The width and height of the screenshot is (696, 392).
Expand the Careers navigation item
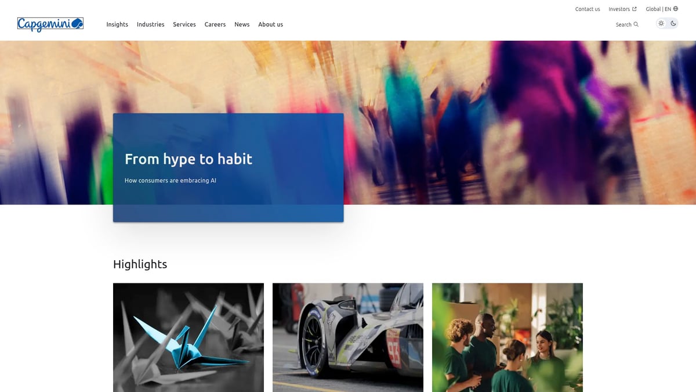[215, 24]
